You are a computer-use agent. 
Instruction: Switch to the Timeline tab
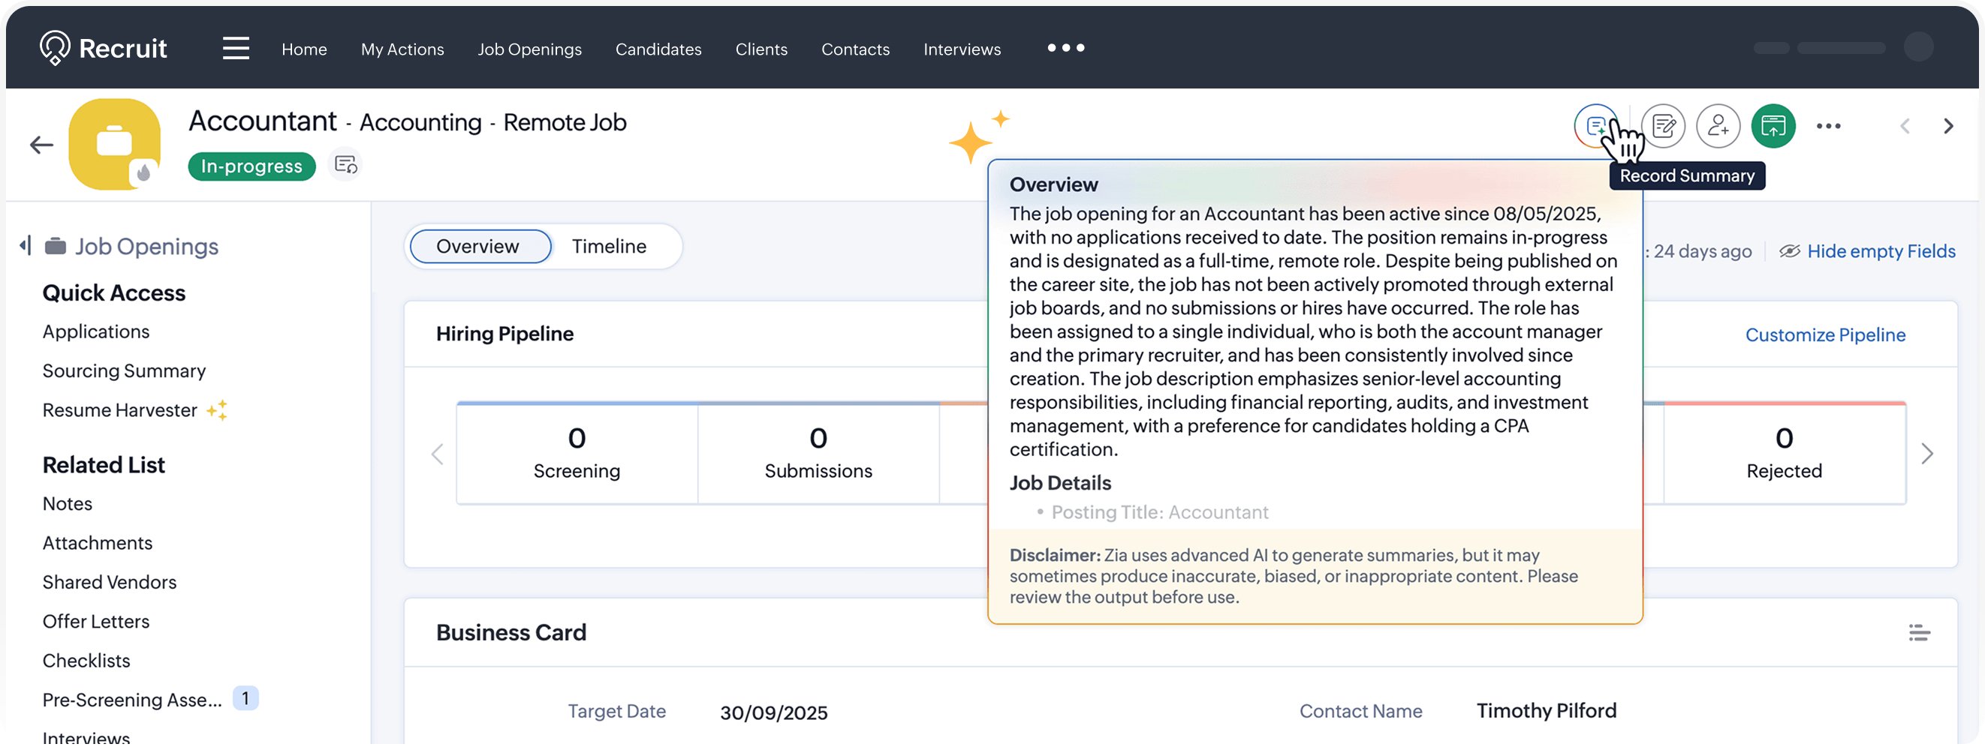609,247
